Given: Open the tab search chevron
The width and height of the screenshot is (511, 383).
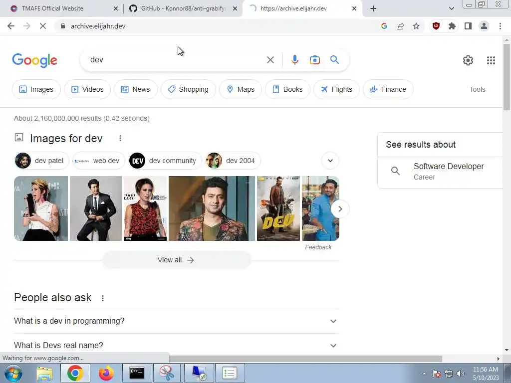Looking at the screenshot, I should click(x=451, y=8).
